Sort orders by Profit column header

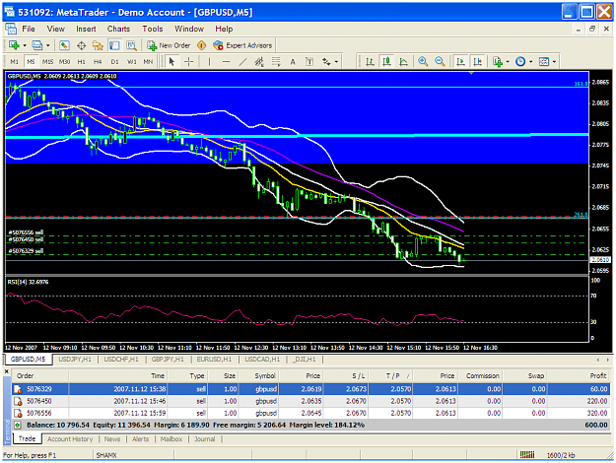click(598, 376)
